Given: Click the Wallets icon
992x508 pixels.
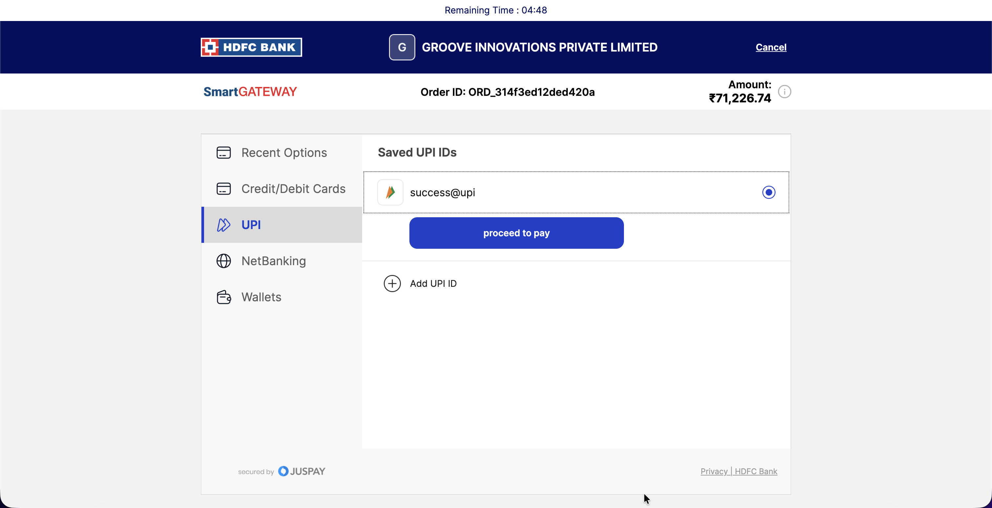Looking at the screenshot, I should 223,297.
